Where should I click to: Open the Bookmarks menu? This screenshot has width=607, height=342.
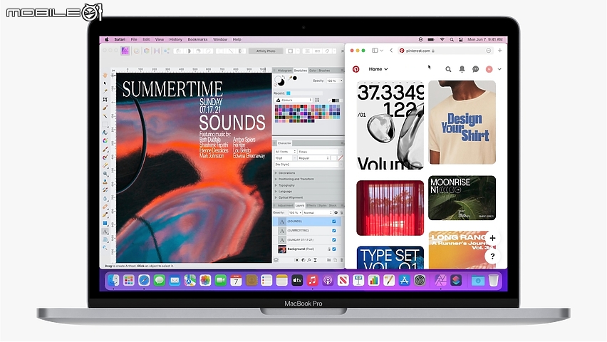point(197,39)
